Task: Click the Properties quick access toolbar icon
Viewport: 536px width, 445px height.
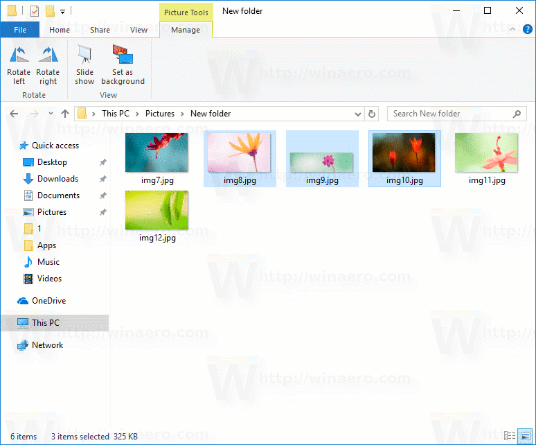Action: click(x=35, y=11)
